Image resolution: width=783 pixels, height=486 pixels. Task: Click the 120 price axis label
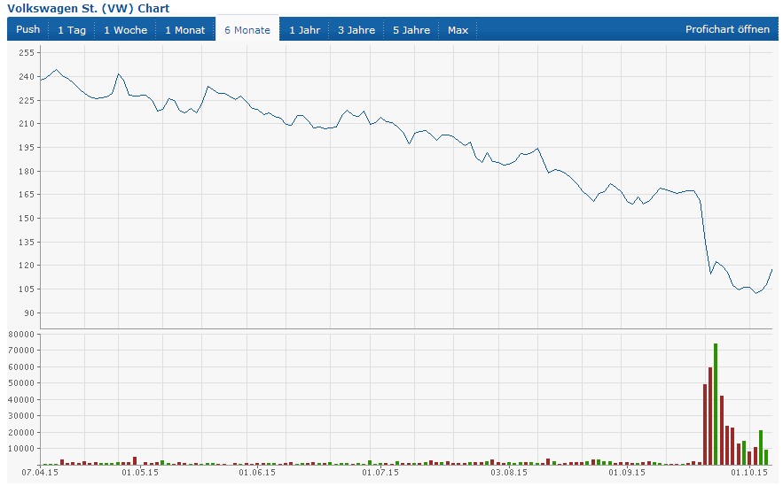[x=27, y=266]
